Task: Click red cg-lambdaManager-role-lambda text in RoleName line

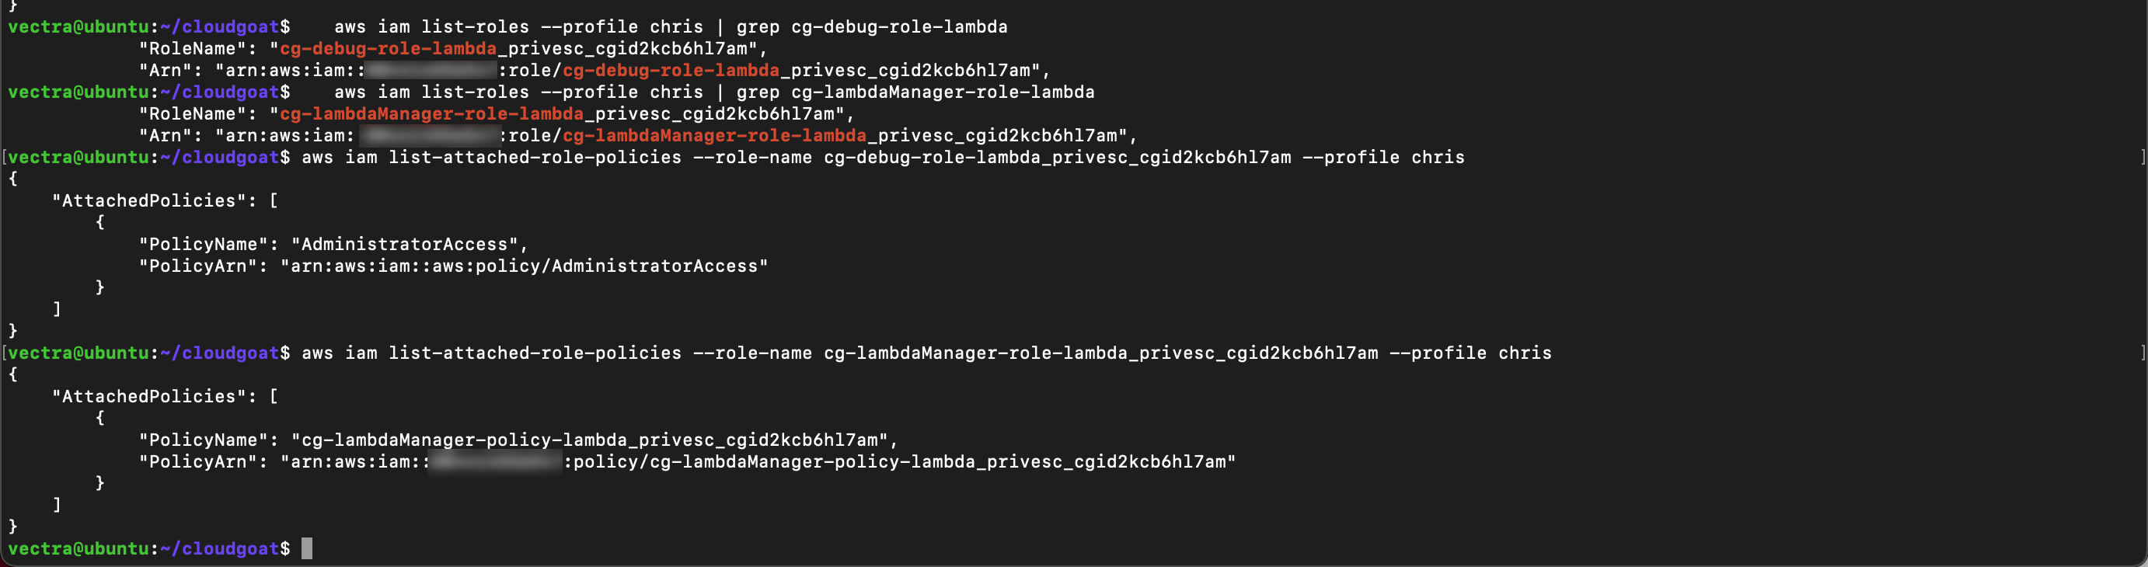Action: tap(431, 113)
